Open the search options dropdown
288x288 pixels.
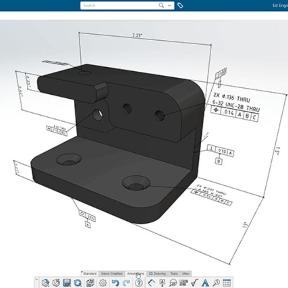click(169, 6)
